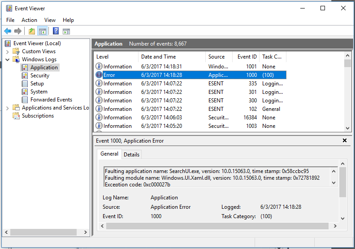Screen dimensions: 355x249
Task: Sort events by the Source column
Action: coord(219,57)
